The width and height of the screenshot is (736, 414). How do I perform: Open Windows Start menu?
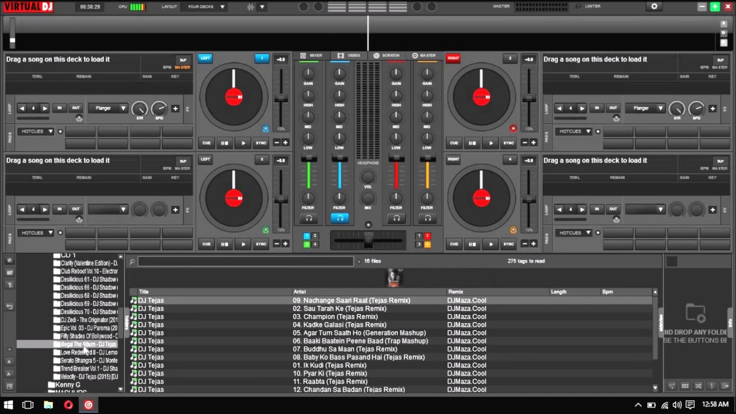8,405
